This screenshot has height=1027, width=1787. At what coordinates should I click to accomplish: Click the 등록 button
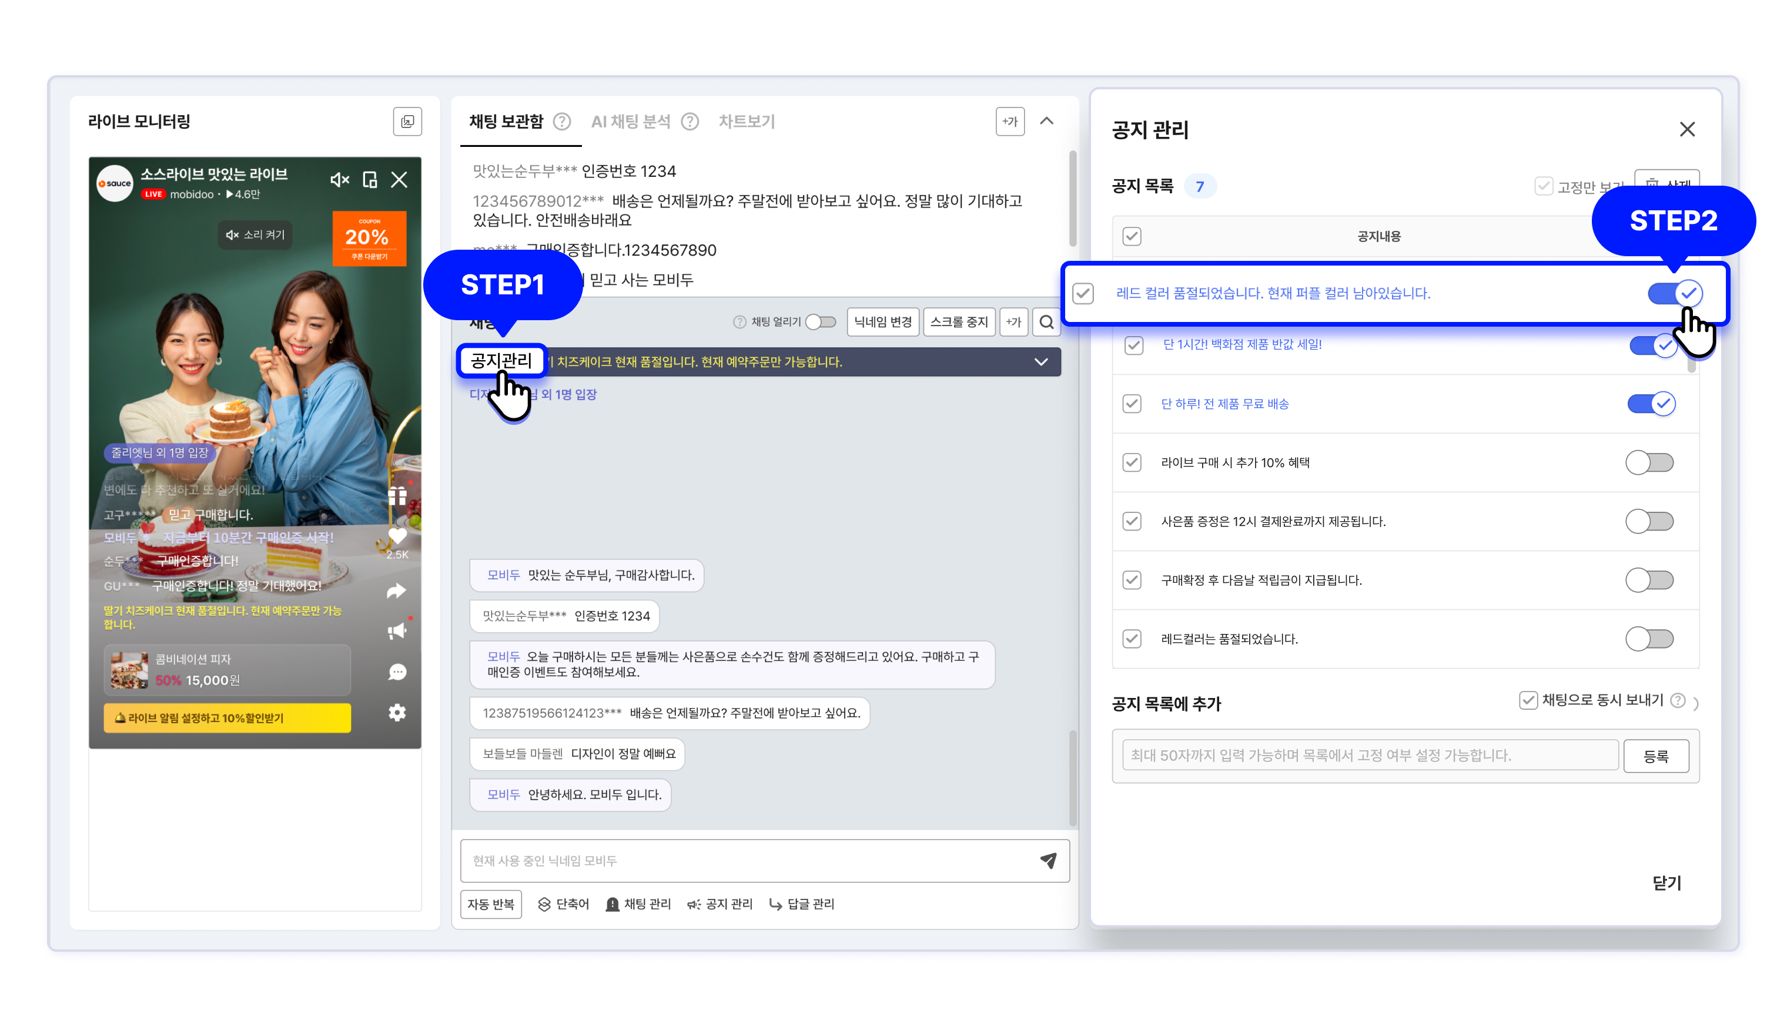1655,756
